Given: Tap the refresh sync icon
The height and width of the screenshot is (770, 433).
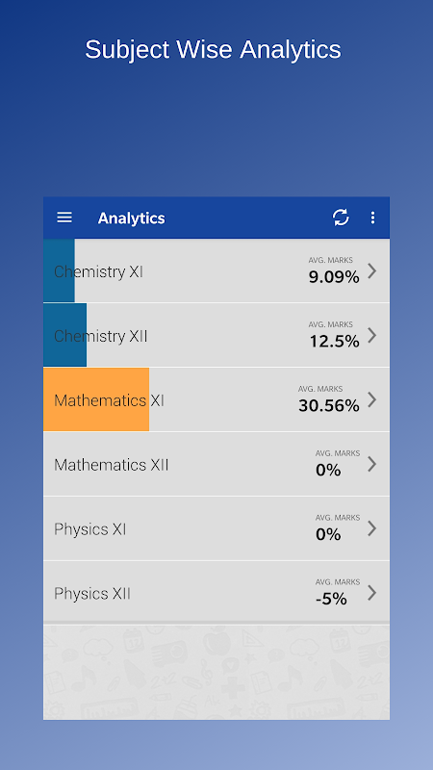Looking at the screenshot, I should point(341,218).
